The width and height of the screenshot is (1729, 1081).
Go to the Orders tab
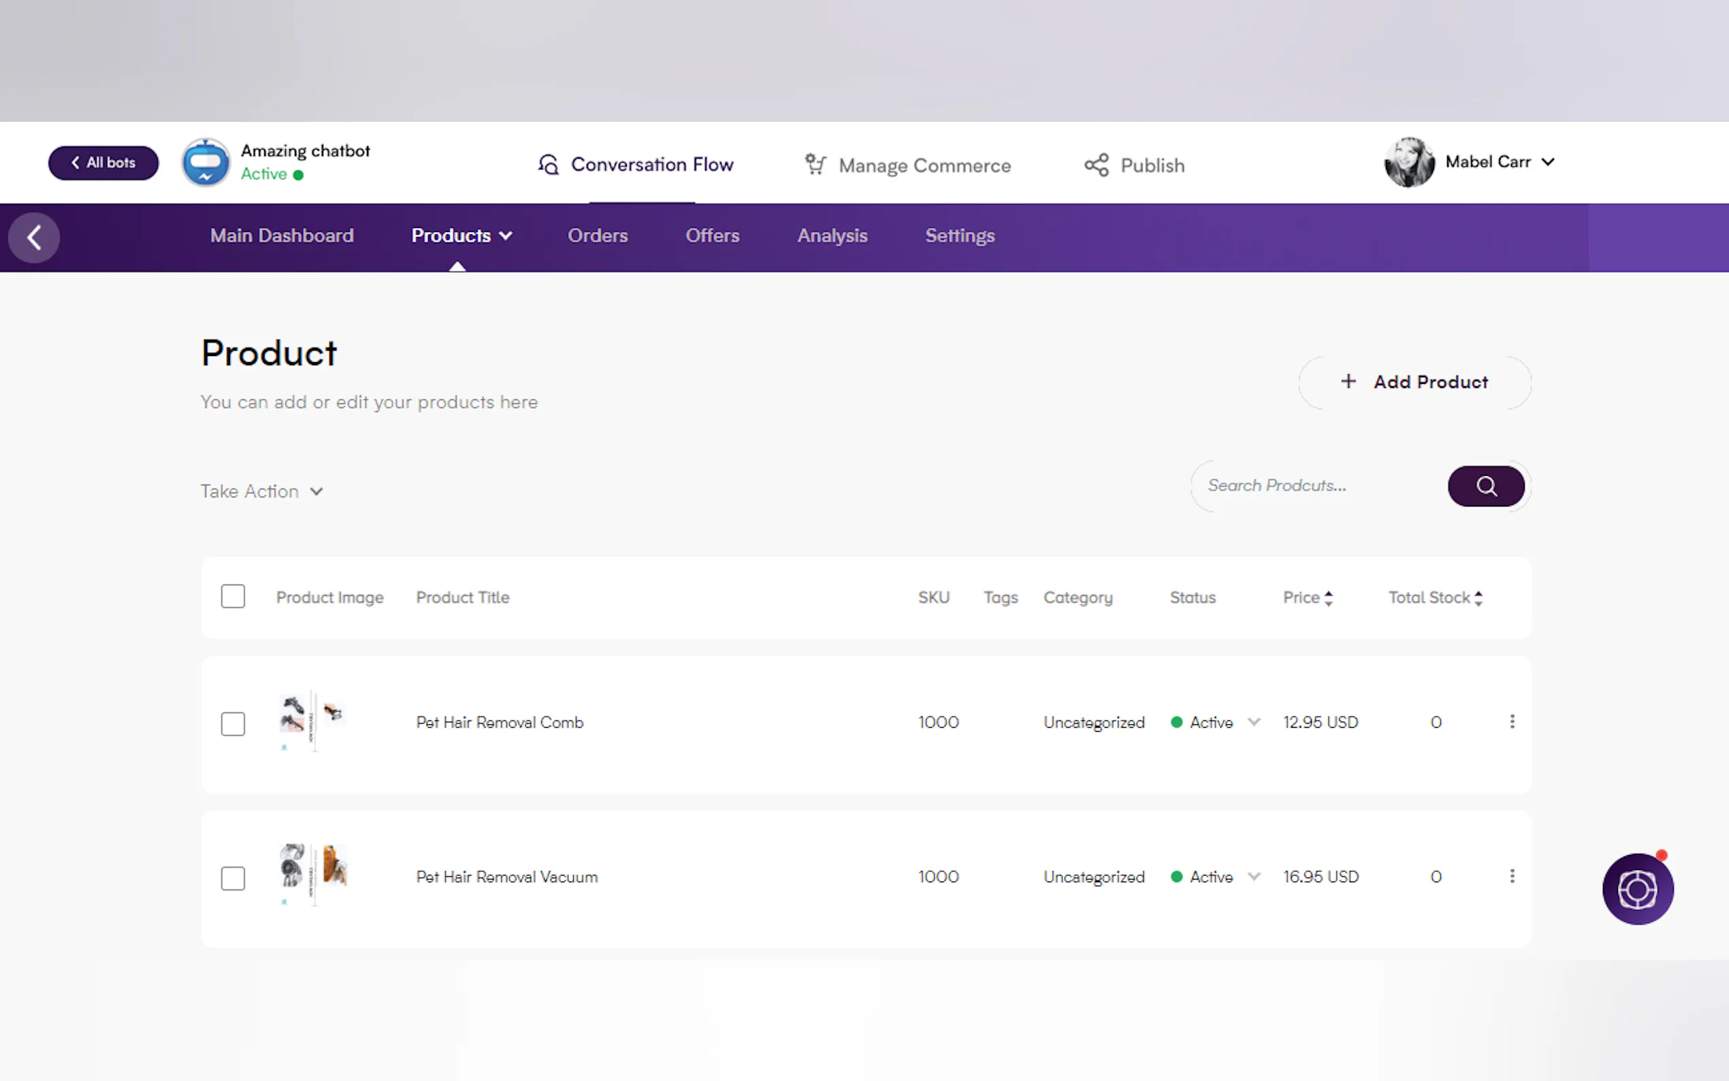[x=598, y=236]
